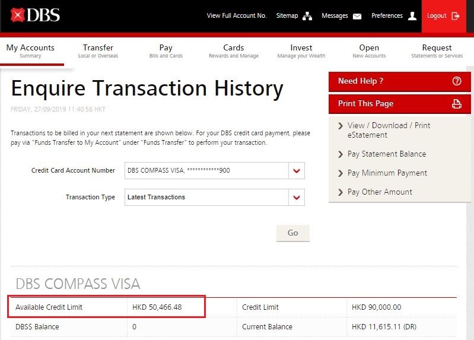
Task: Expand Credit Card Account Number dropdown arrow
Action: 297,171
